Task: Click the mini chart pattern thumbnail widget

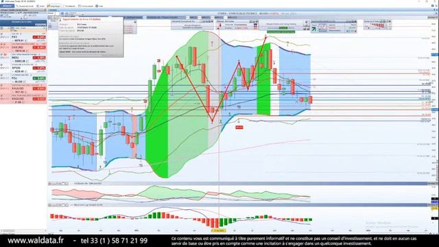Action: point(322,28)
